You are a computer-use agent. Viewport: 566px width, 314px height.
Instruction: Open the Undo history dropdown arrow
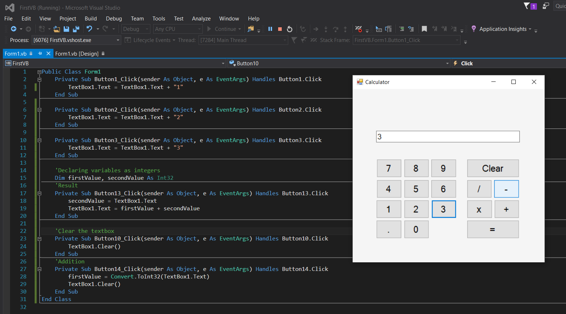(x=98, y=29)
